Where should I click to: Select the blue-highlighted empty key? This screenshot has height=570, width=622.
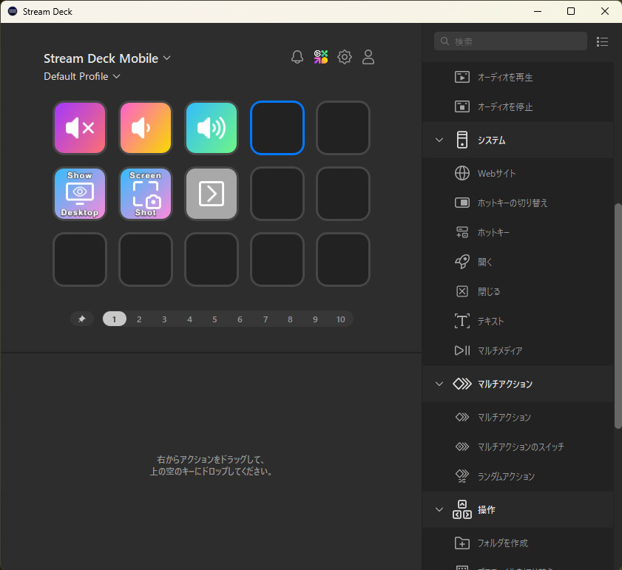coord(277,128)
